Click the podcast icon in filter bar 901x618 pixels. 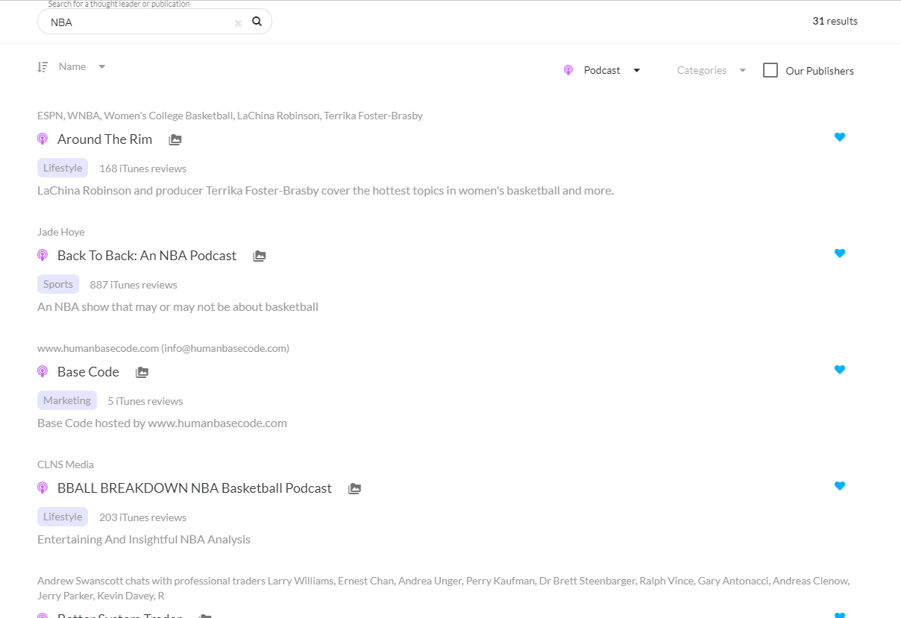(568, 70)
